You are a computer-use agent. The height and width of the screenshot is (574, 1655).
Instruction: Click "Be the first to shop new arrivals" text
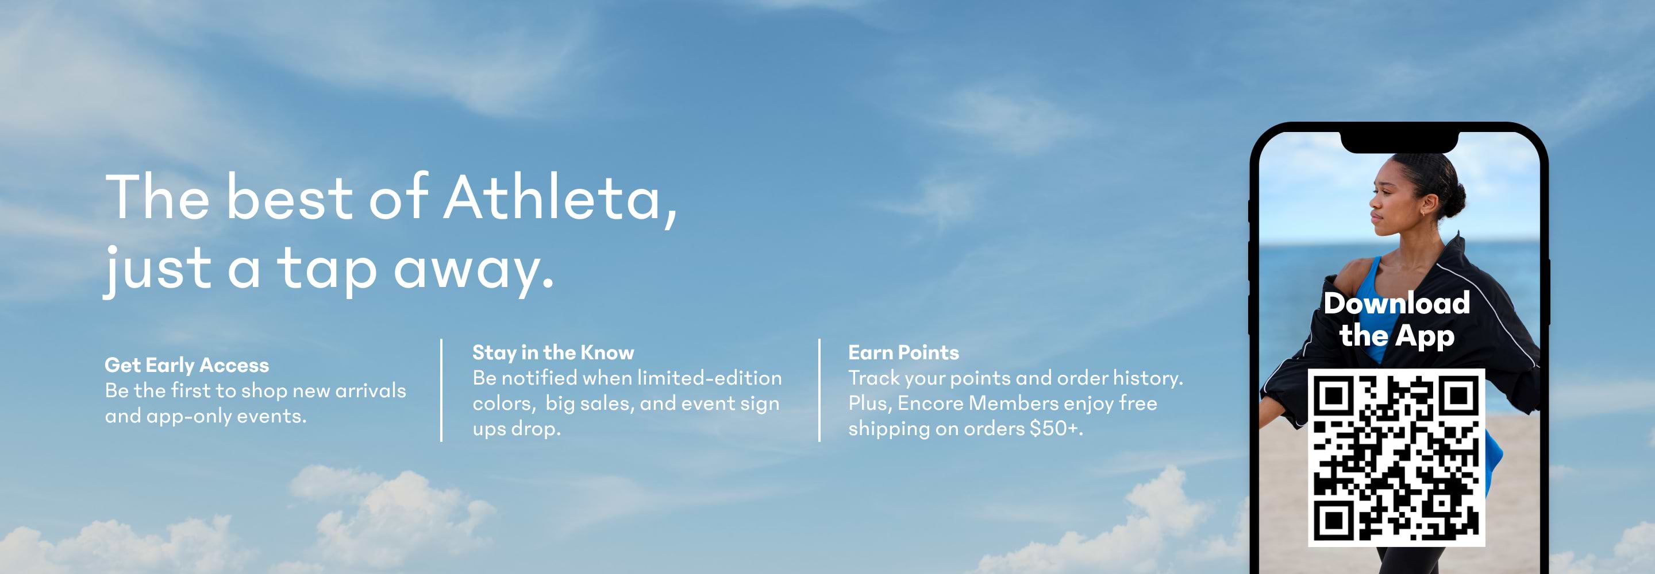tap(255, 390)
